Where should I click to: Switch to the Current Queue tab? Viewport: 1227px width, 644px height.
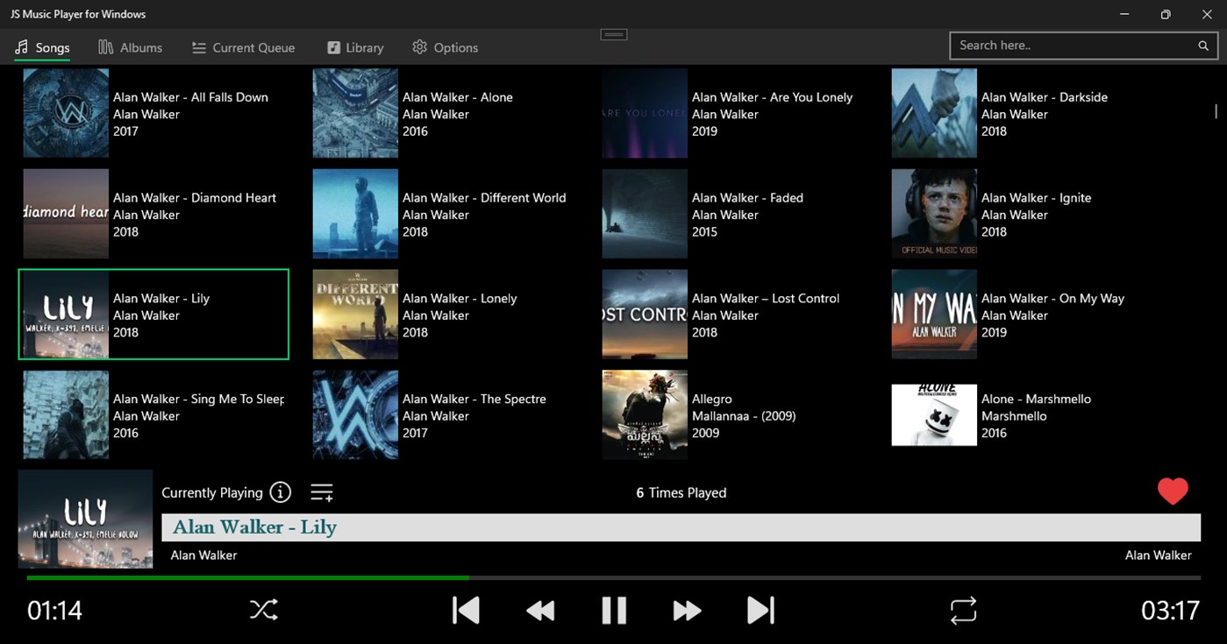coord(243,46)
